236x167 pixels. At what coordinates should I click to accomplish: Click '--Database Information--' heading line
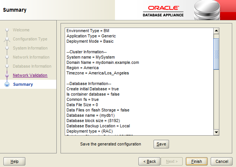point(89,83)
